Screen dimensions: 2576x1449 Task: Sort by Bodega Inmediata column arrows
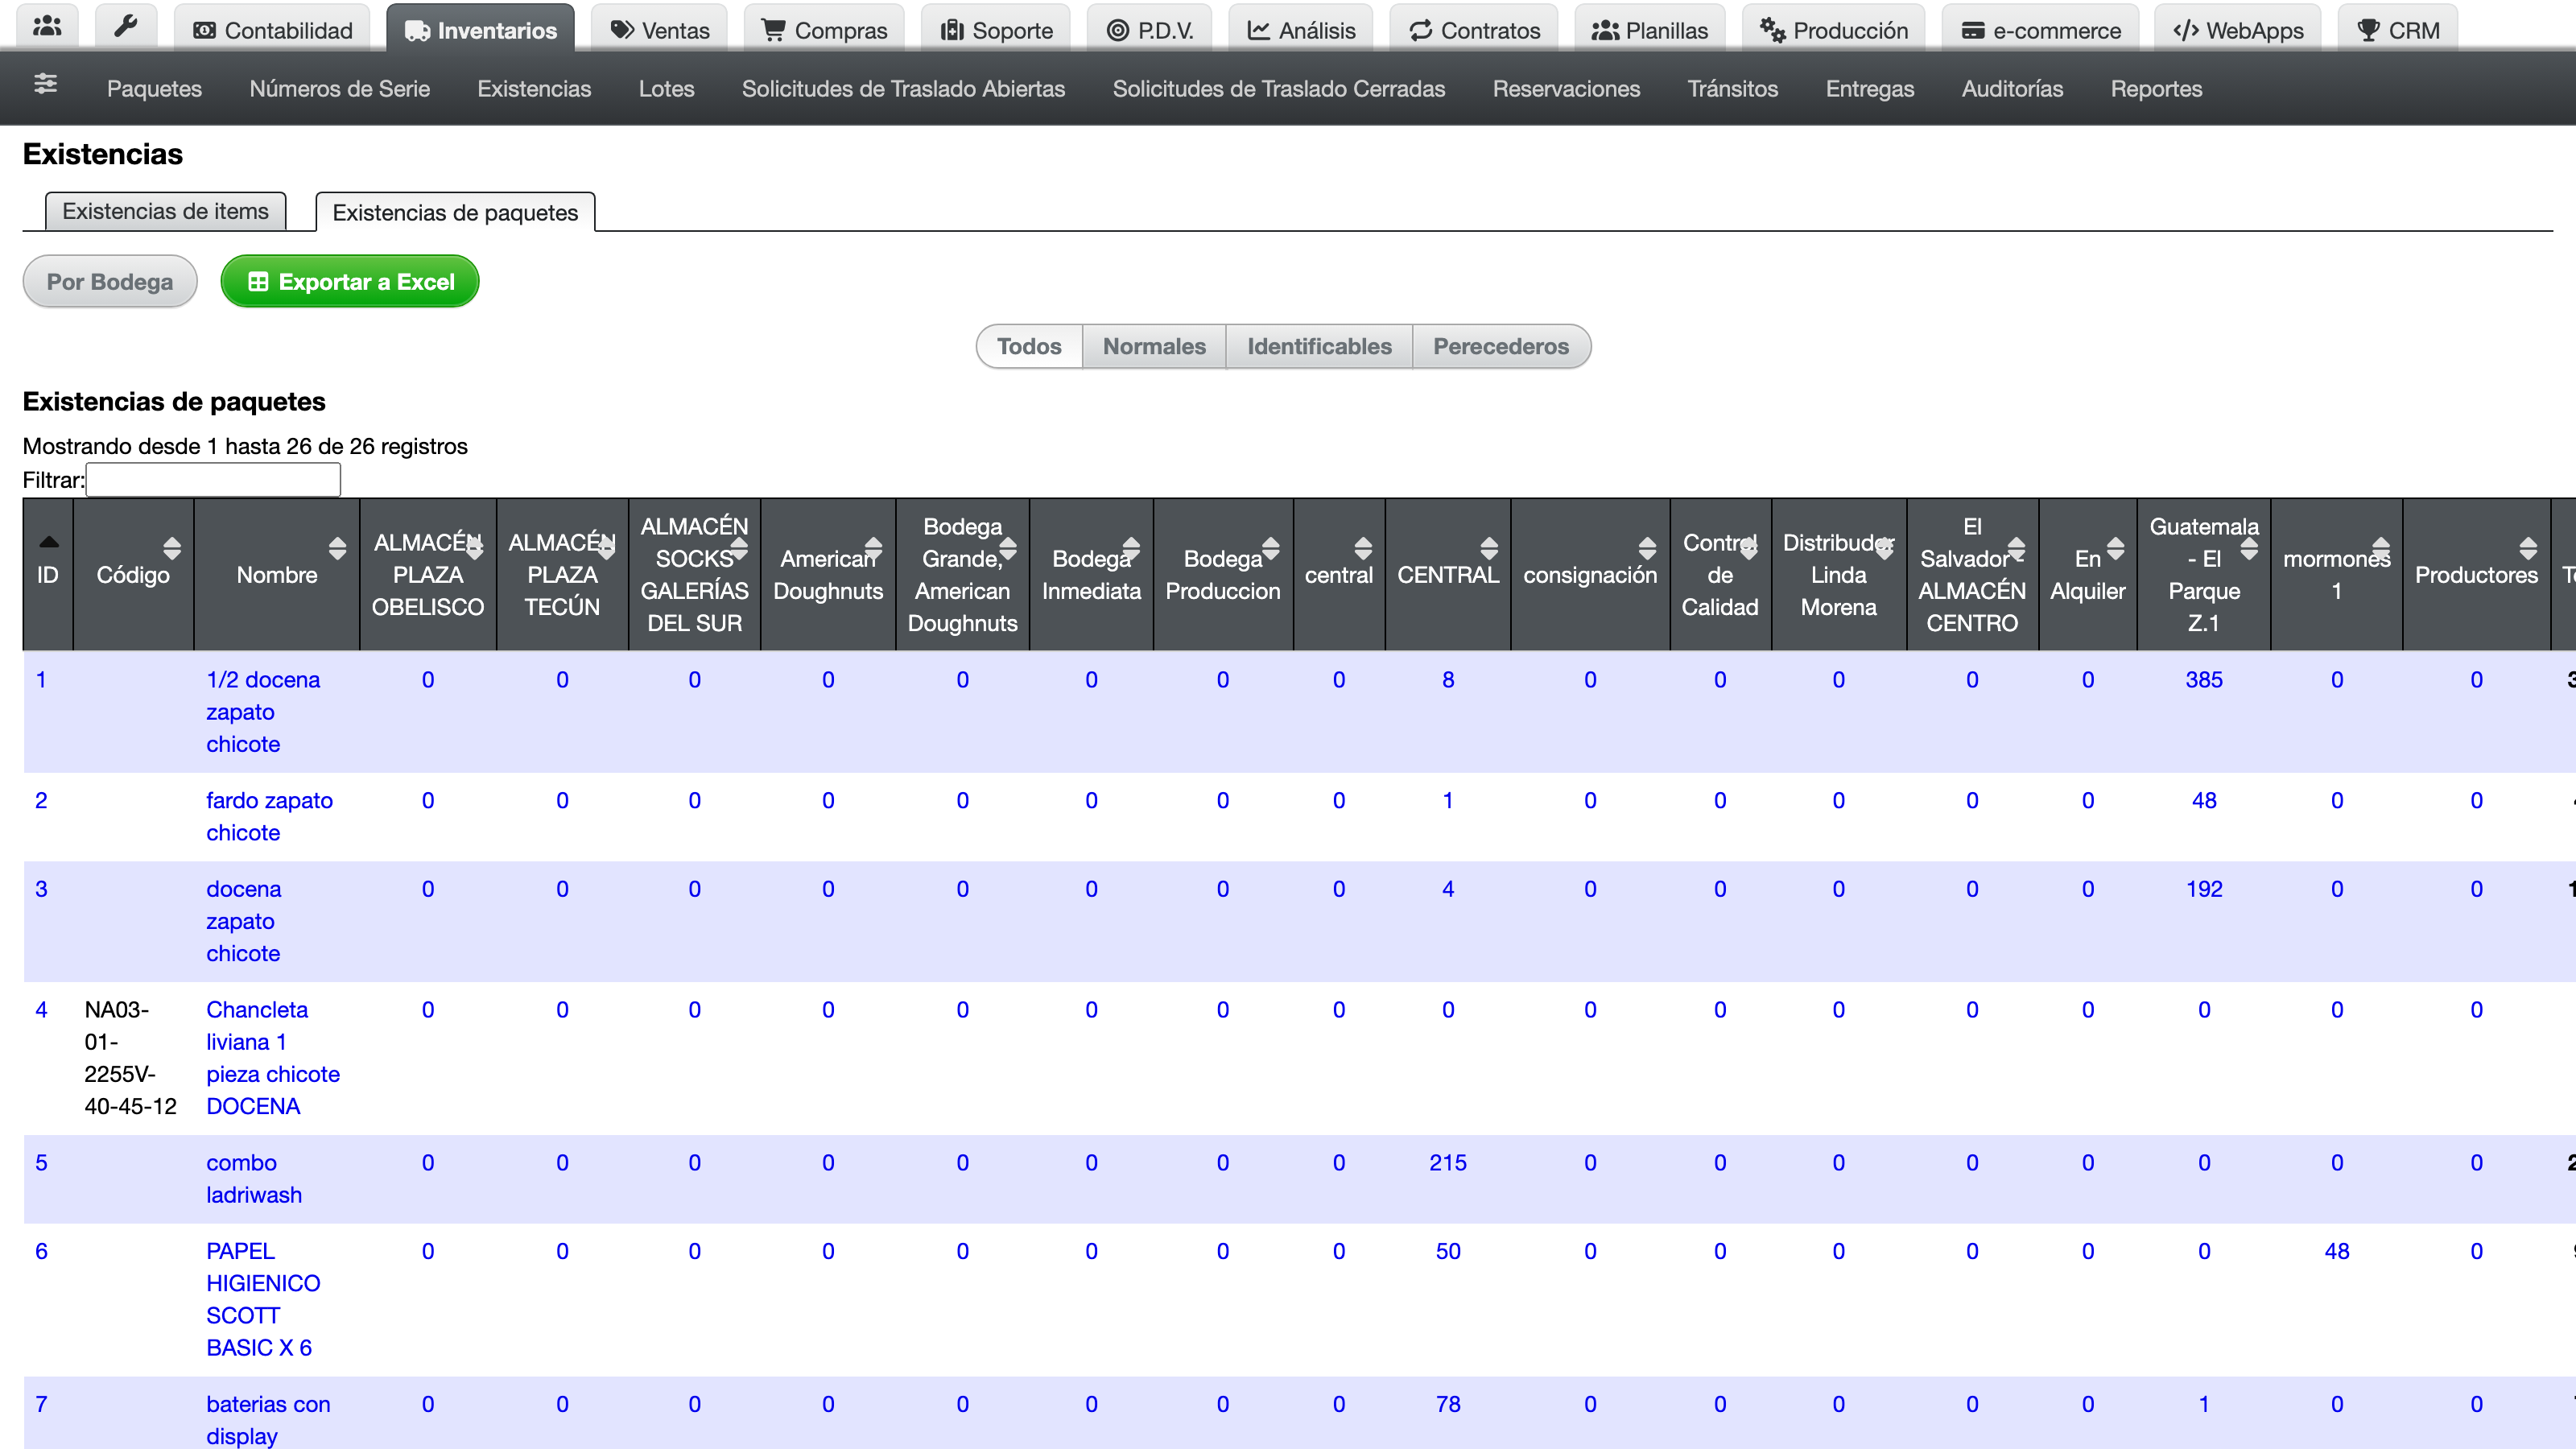(x=1131, y=548)
